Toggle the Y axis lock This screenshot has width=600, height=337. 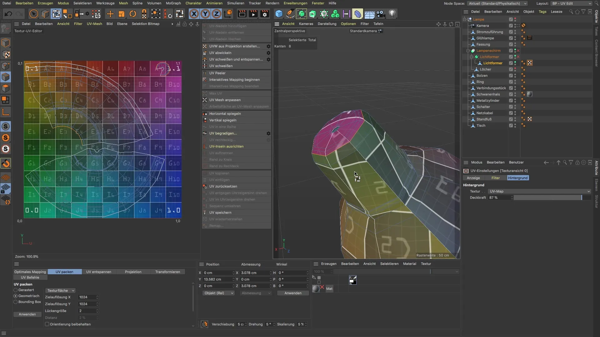coord(205,14)
